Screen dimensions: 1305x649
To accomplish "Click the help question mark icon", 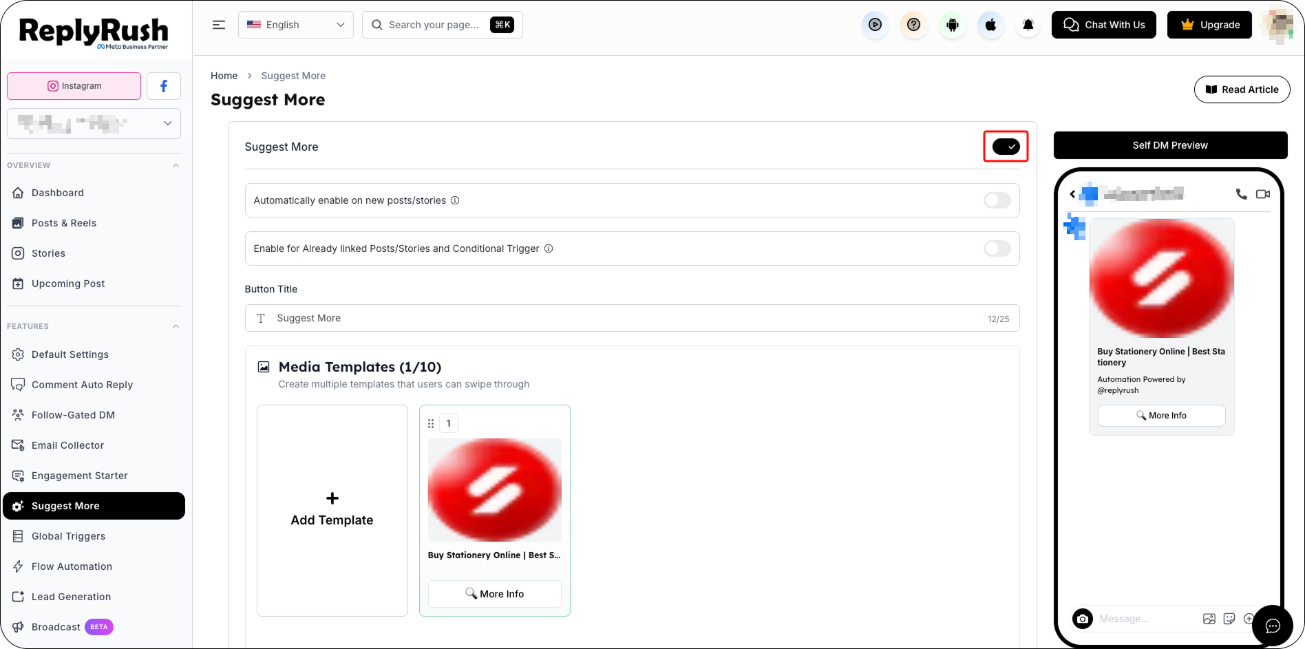I will [914, 25].
